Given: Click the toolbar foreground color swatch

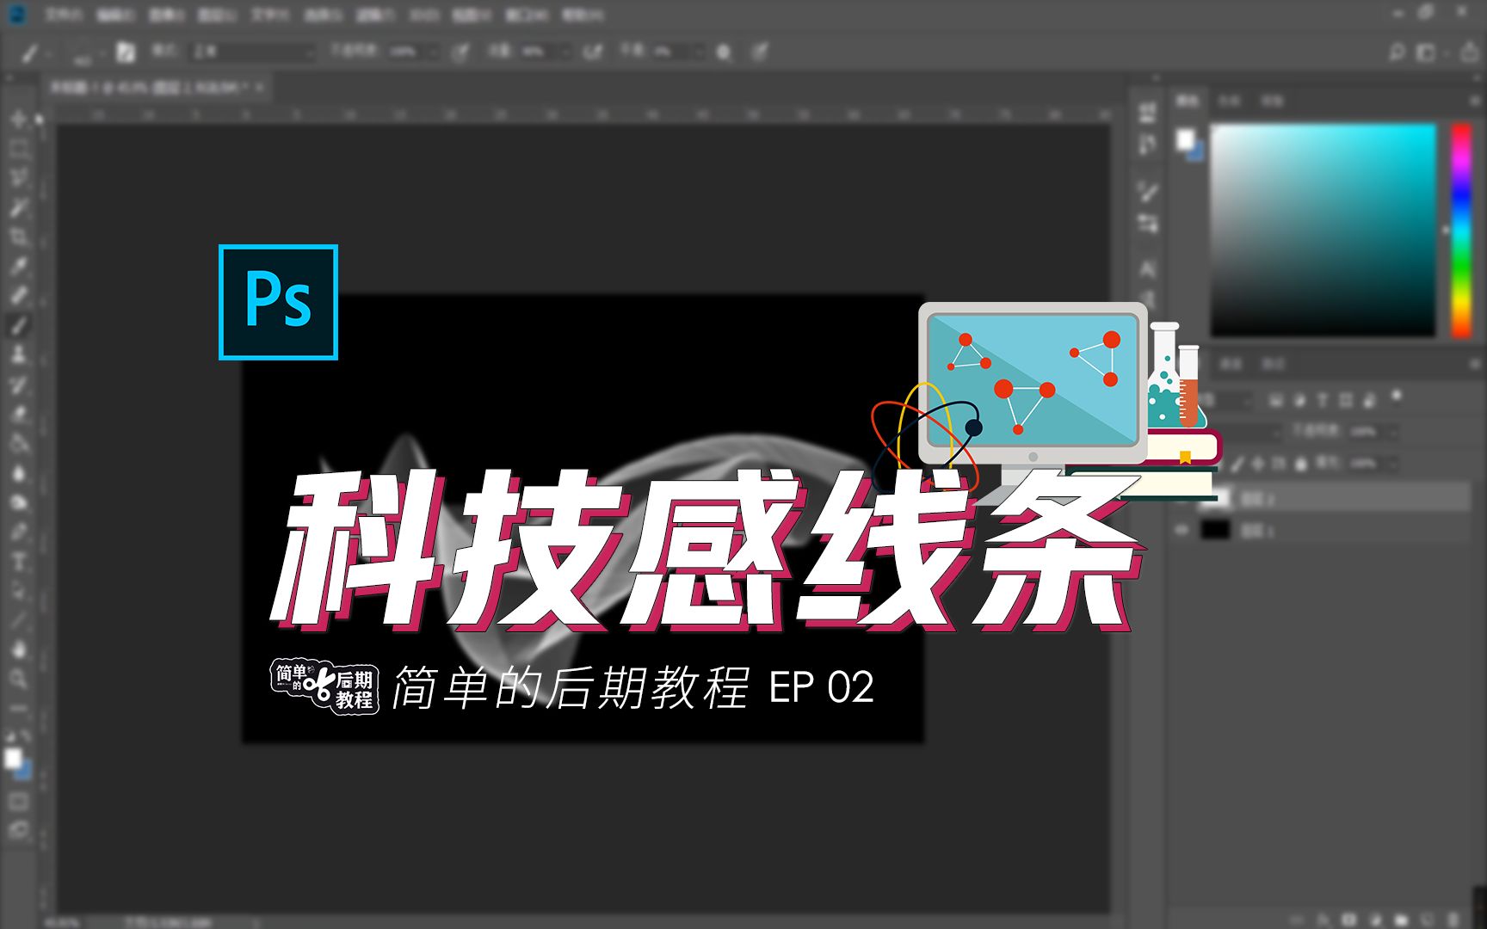Looking at the screenshot, I should click(13, 759).
